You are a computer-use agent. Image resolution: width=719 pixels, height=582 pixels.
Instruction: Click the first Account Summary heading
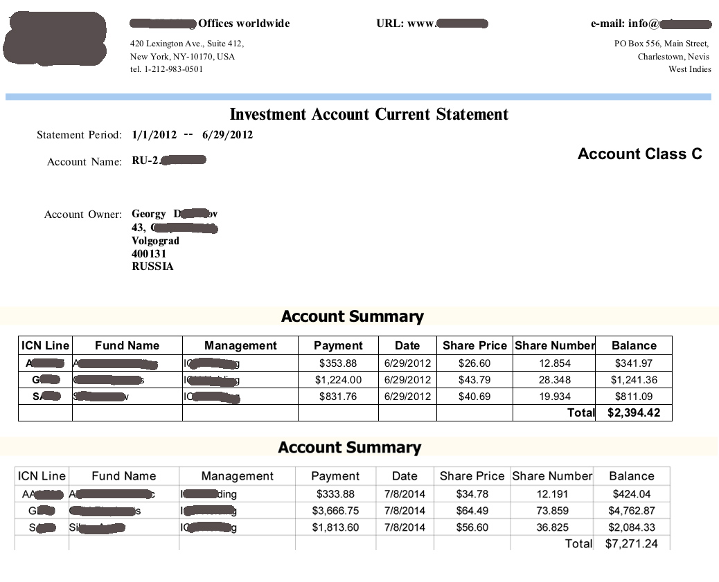tap(352, 316)
